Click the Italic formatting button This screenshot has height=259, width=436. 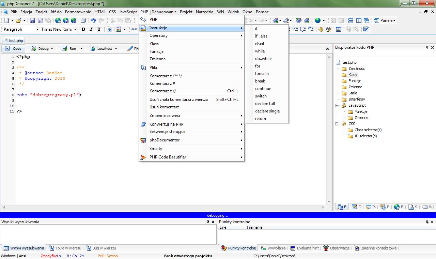coord(91,29)
